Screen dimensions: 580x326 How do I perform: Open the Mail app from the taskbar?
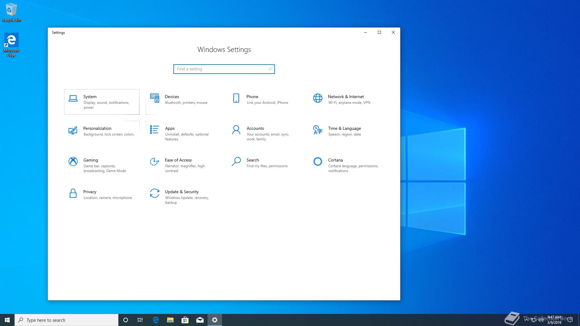pos(200,320)
